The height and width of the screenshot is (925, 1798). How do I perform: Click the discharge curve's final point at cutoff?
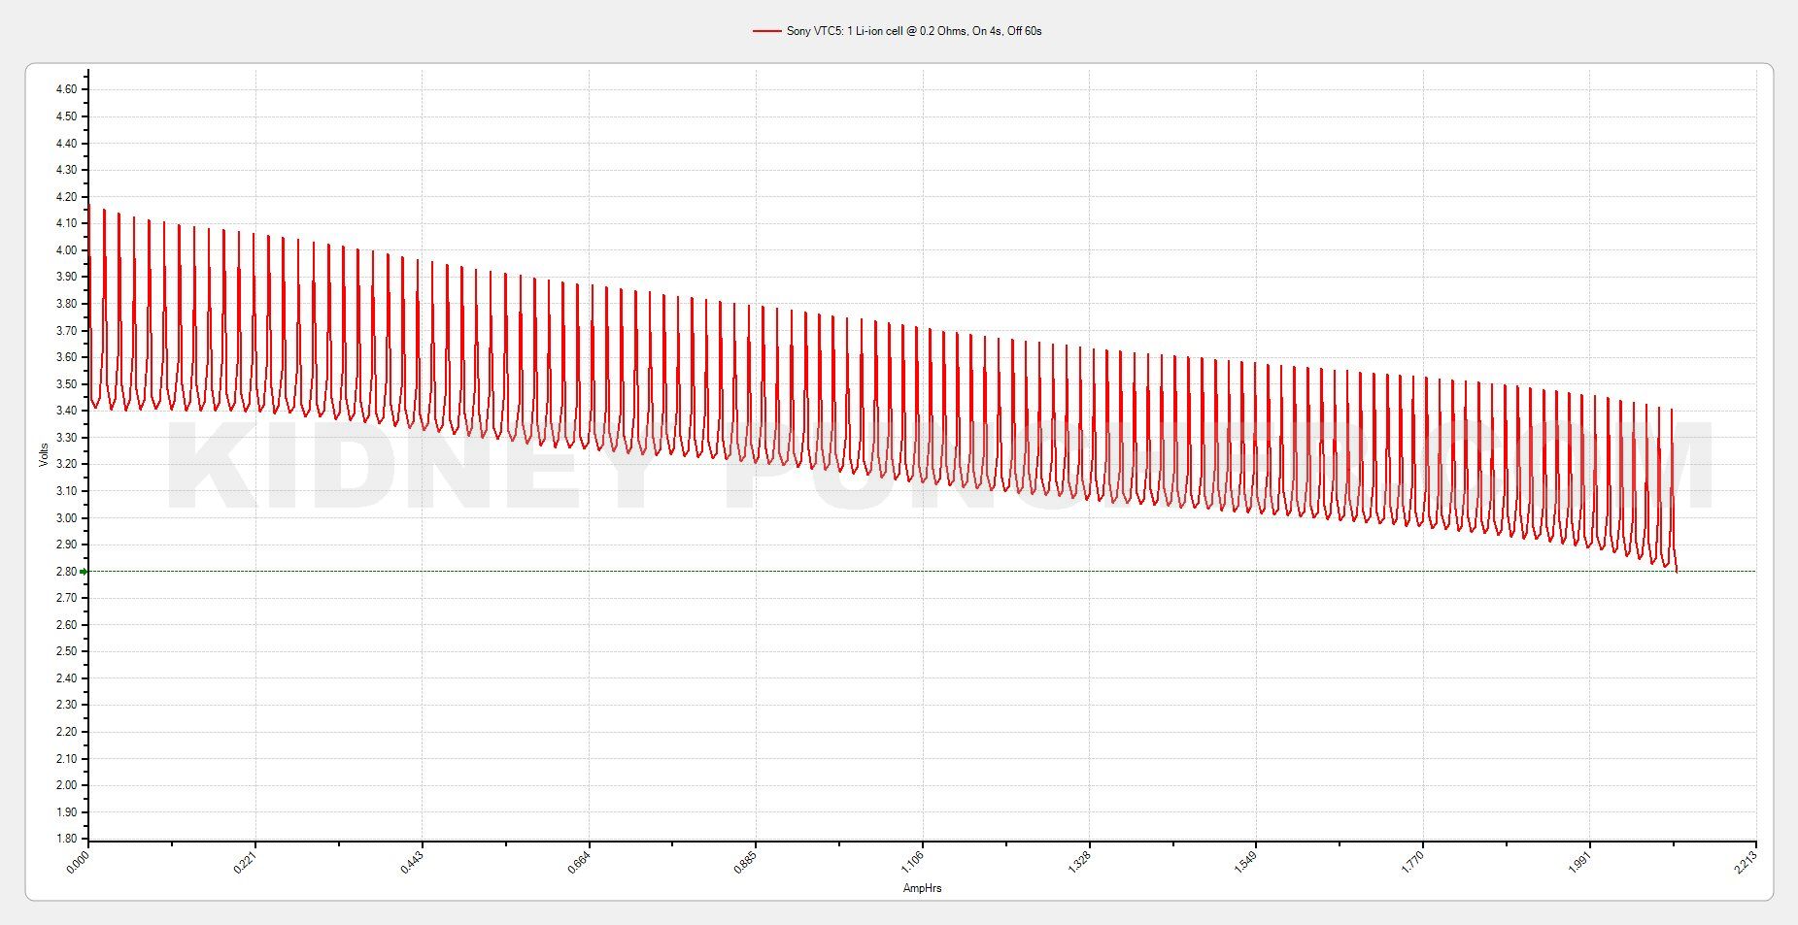[x=1677, y=571]
